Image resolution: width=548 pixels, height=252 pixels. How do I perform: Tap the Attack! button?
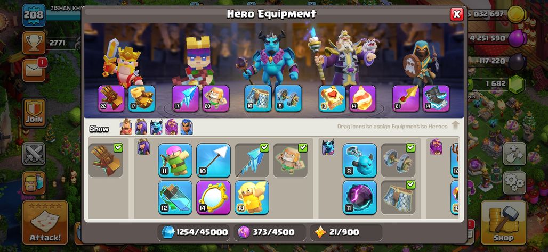[x=45, y=222]
